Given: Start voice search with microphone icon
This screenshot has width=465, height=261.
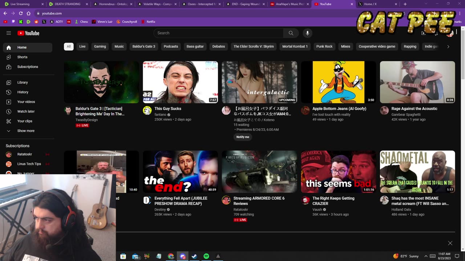Looking at the screenshot, I should click(307, 33).
